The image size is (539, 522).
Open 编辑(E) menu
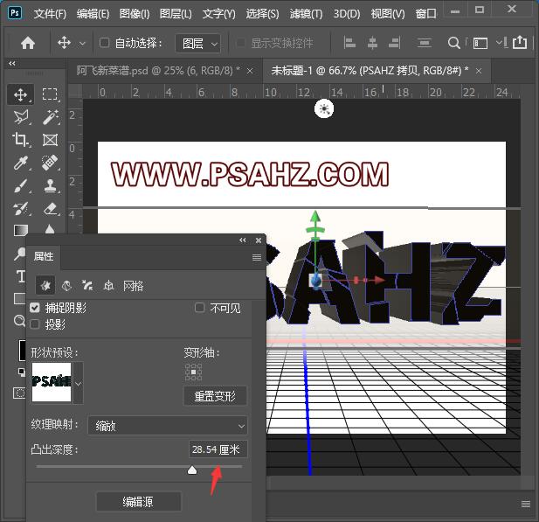point(93,14)
